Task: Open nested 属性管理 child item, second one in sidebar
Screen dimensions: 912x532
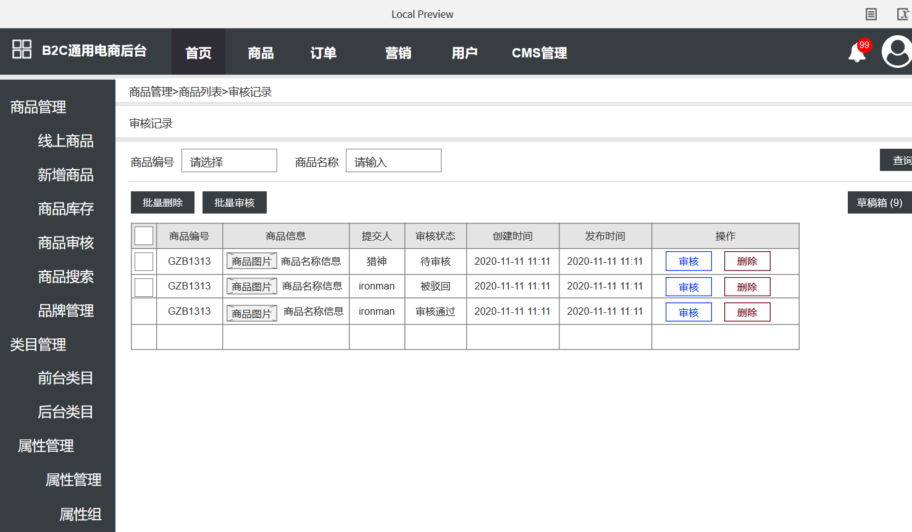Action: tap(73, 480)
